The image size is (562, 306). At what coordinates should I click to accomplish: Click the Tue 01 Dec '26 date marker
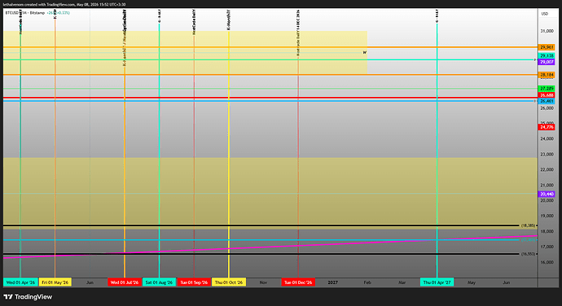298,282
